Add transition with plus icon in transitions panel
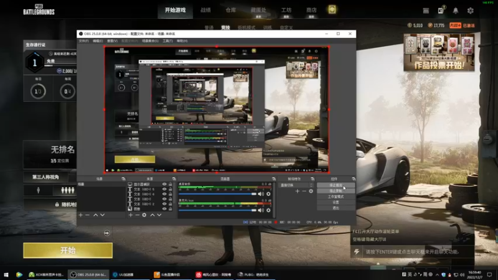This screenshot has height=280, width=498. [298, 191]
